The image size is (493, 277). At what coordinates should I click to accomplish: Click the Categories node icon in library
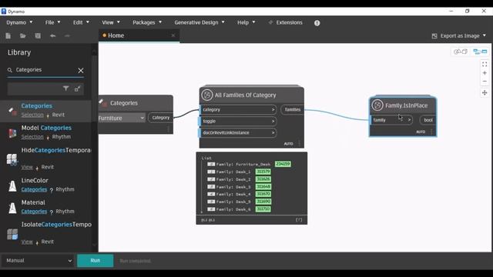pos(12,111)
